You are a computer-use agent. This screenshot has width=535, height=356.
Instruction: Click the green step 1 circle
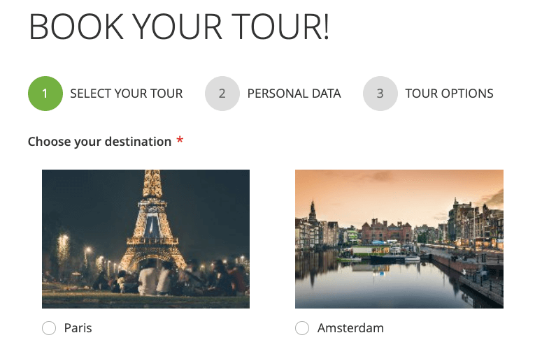[45, 94]
